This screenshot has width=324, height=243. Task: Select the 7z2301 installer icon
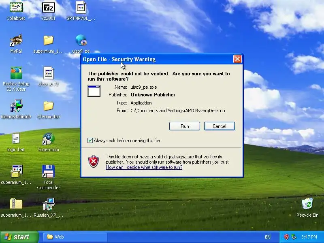48,8
